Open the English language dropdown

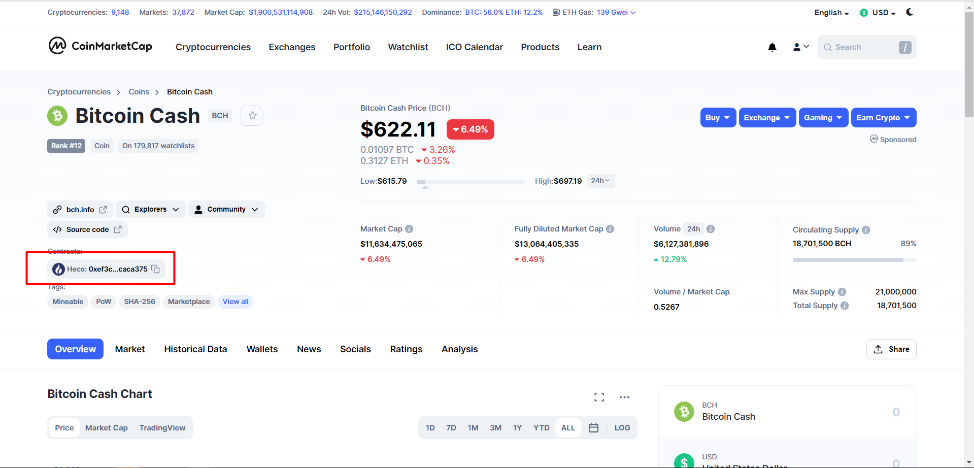coord(831,13)
